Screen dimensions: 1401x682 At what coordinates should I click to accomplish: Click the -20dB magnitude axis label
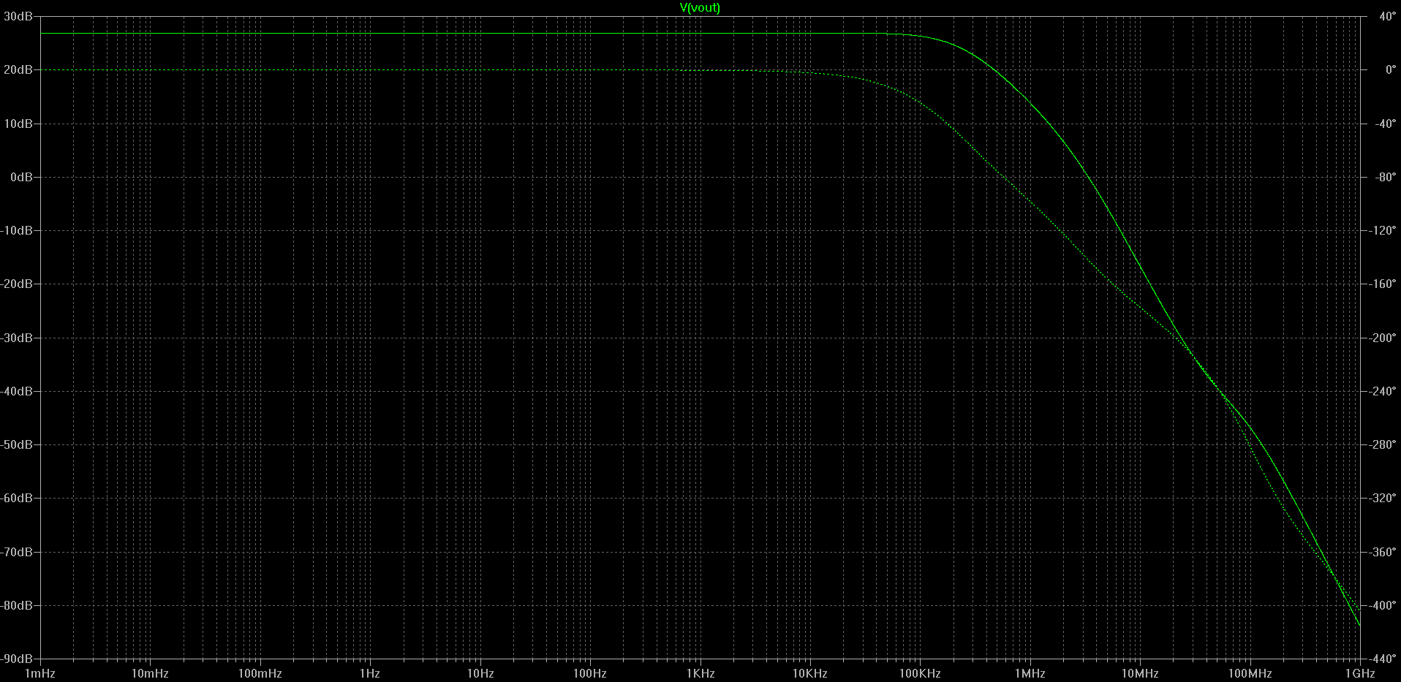pos(16,284)
